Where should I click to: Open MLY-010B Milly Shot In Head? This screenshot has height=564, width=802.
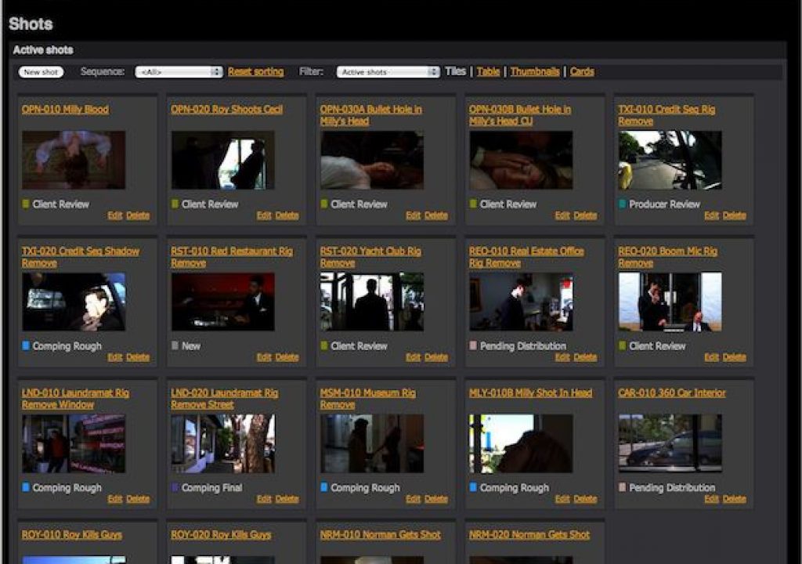pos(530,392)
